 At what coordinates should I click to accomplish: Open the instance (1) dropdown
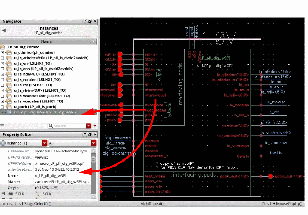(45, 143)
